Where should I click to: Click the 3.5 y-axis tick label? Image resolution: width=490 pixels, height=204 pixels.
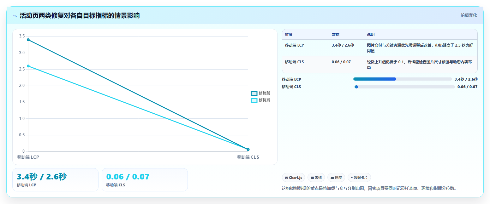click(x=22, y=36)
